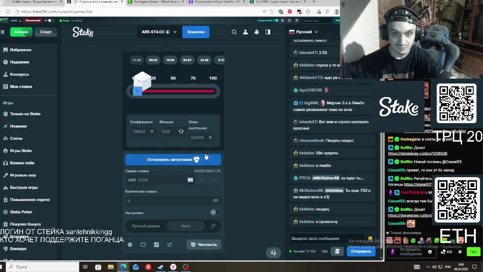Click the red dice range bar
Image resolution: width=483 pixels, height=272 pixels.
point(178,91)
